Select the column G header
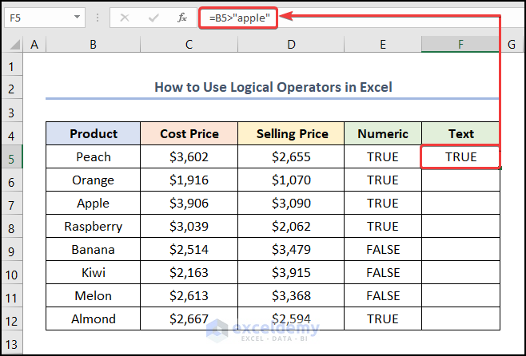The height and width of the screenshot is (356, 526). click(x=511, y=45)
